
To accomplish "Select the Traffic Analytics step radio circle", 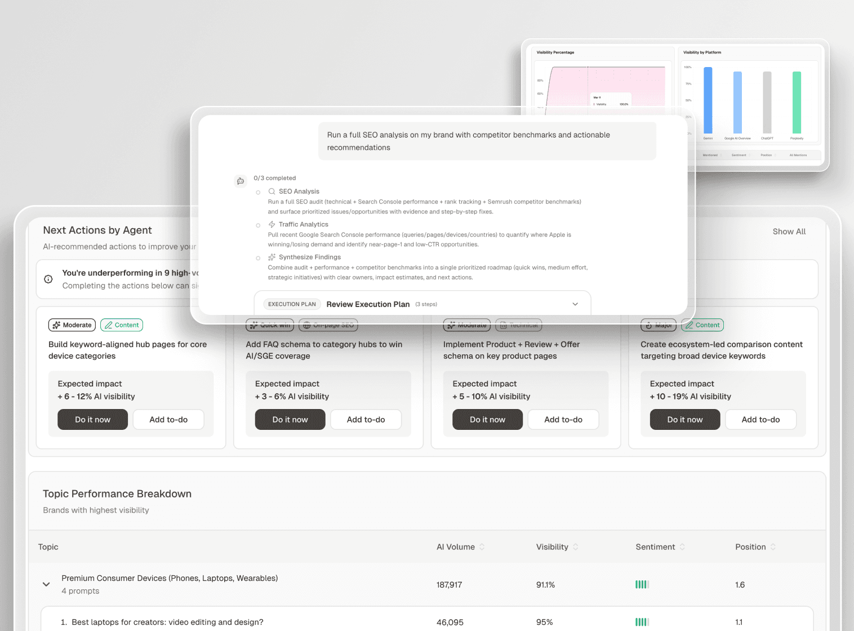I will [258, 225].
